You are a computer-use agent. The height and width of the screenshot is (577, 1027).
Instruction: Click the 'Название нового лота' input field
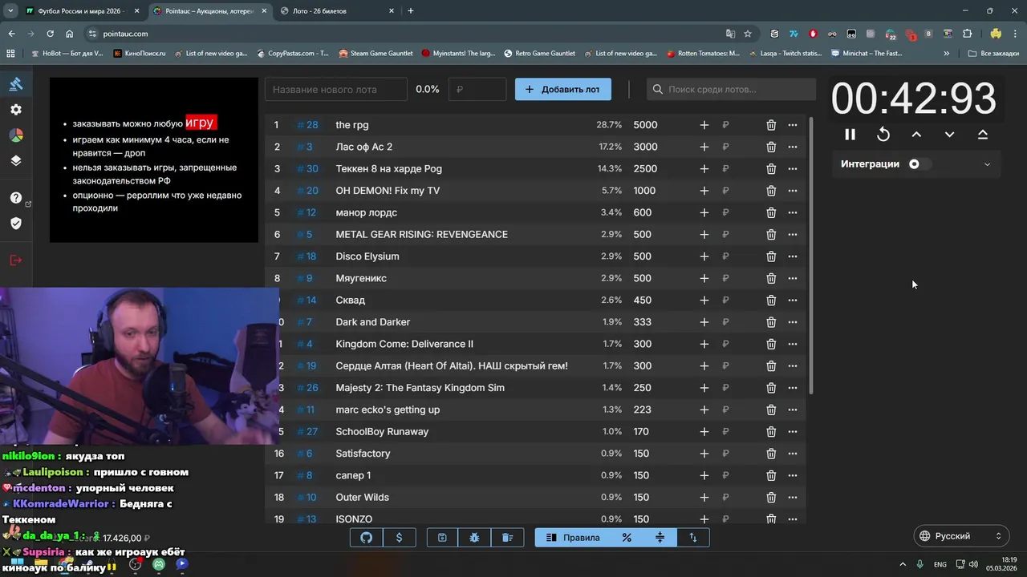[336, 90]
